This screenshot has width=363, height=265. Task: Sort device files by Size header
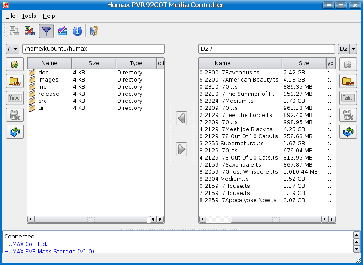304,63
